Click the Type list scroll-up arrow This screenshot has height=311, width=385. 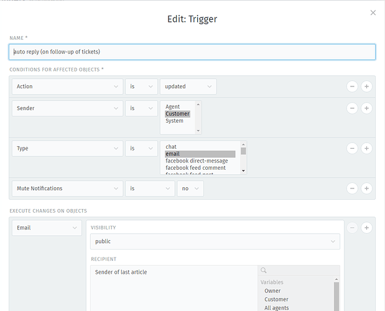(x=243, y=144)
